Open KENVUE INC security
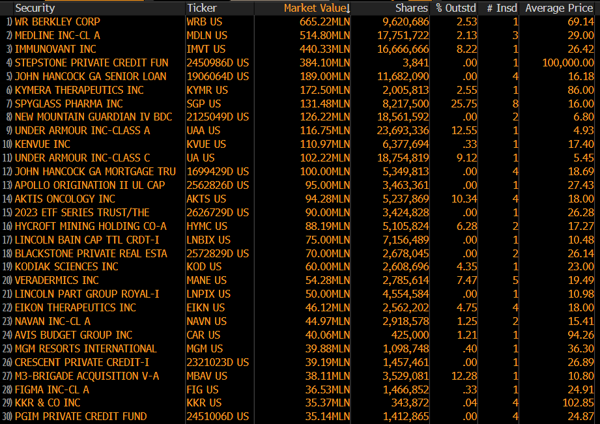The width and height of the screenshot is (600, 424). (42, 145)
